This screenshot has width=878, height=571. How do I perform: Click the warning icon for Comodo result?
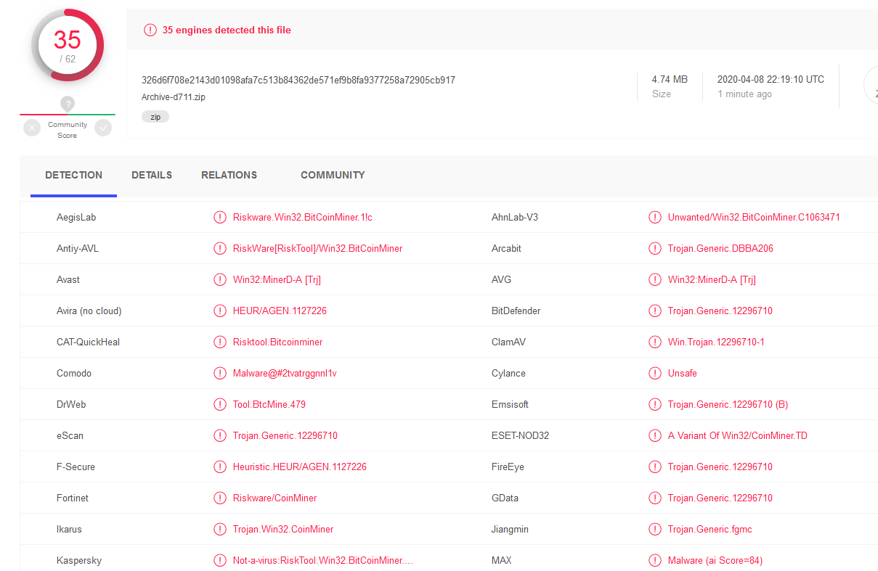[220, 373]
